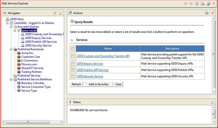
Task: Select UDDI Security Service tree item
Action: 38,46
